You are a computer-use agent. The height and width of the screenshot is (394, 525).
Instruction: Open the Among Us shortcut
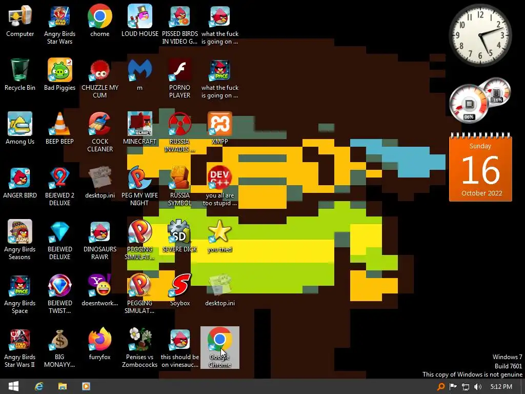(20, 129)
